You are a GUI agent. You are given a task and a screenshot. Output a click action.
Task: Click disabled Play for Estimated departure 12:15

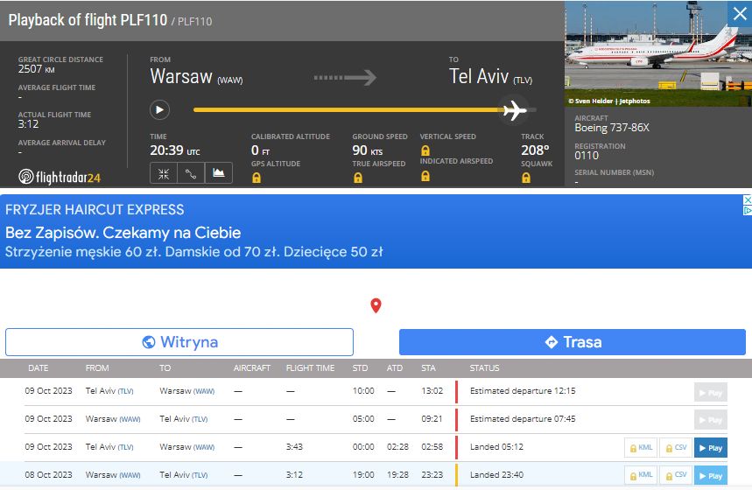pyautogui.click(x=711, y=392)
